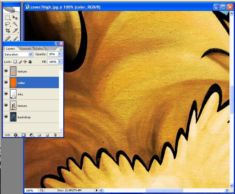Open the Saturation blend mode dropdown
Image resolution: width=235 pixels, height=194 pixels.
[31, 54]
